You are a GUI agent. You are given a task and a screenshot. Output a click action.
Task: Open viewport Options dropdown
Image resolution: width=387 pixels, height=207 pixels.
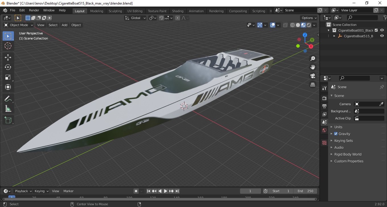click(x=309, y=18)
